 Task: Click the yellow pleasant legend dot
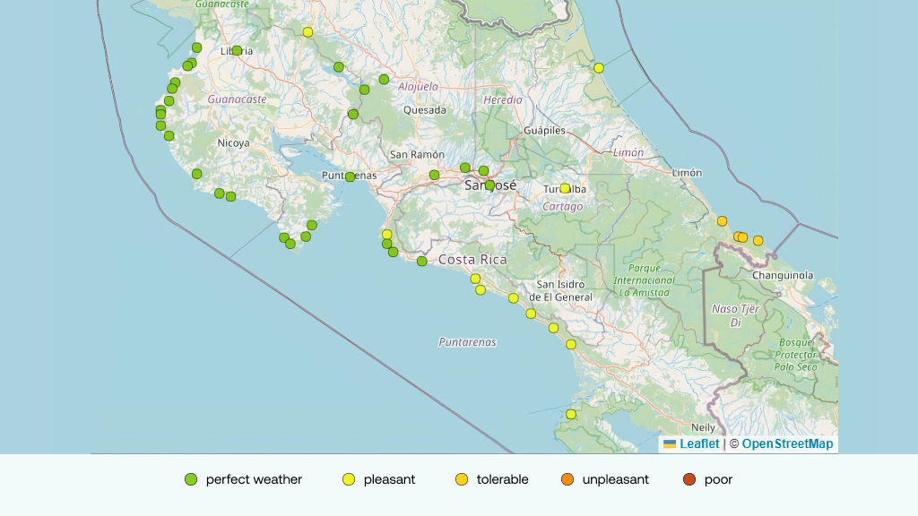pos(349,480)
